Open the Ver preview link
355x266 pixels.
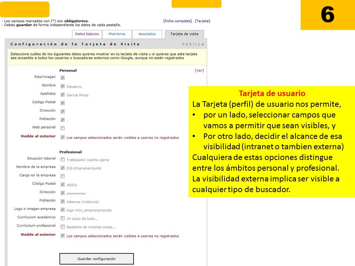tap(200, 70)
